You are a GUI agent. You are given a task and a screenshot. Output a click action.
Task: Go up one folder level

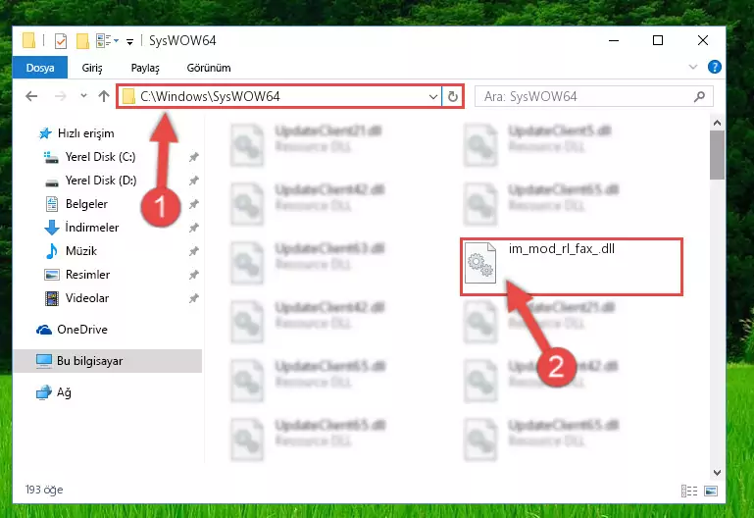[104, 96]
